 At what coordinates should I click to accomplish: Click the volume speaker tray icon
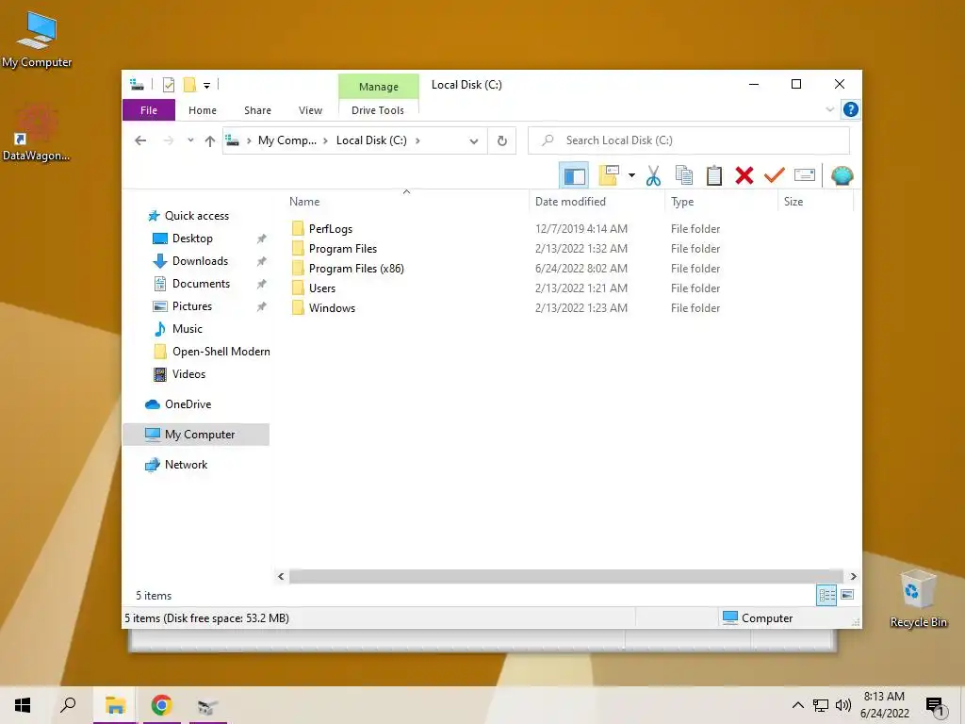[843, 705]
